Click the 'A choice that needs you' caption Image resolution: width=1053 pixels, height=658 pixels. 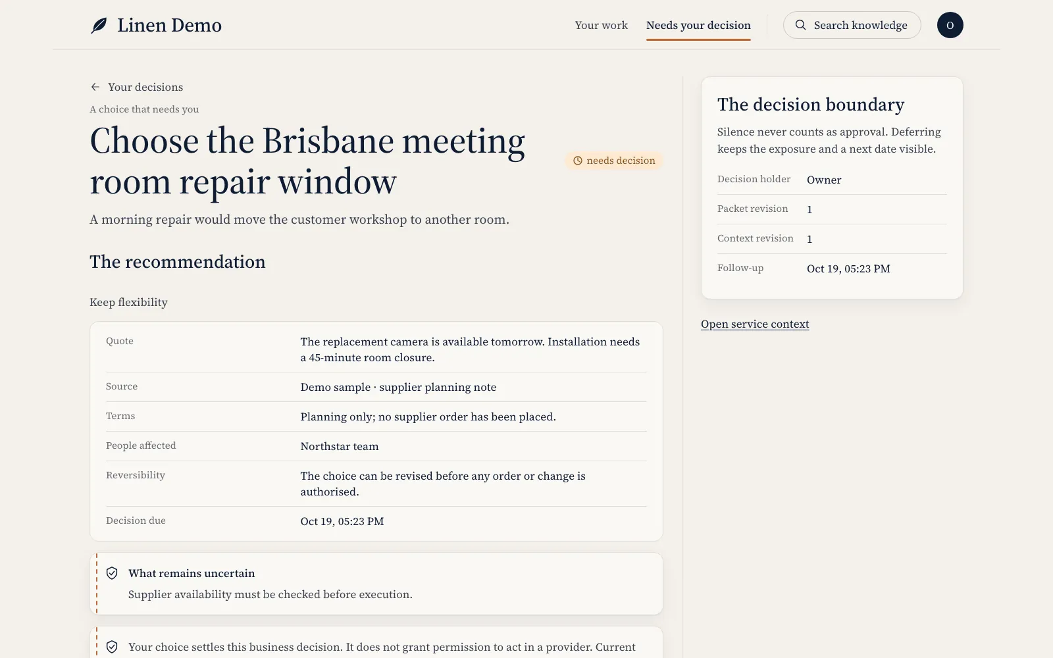tap(144, 109)
